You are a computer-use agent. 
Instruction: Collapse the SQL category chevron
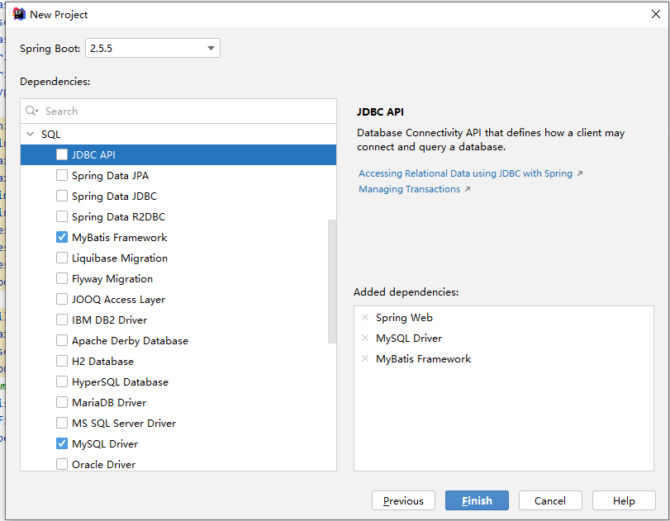click(x=31, y=134)
